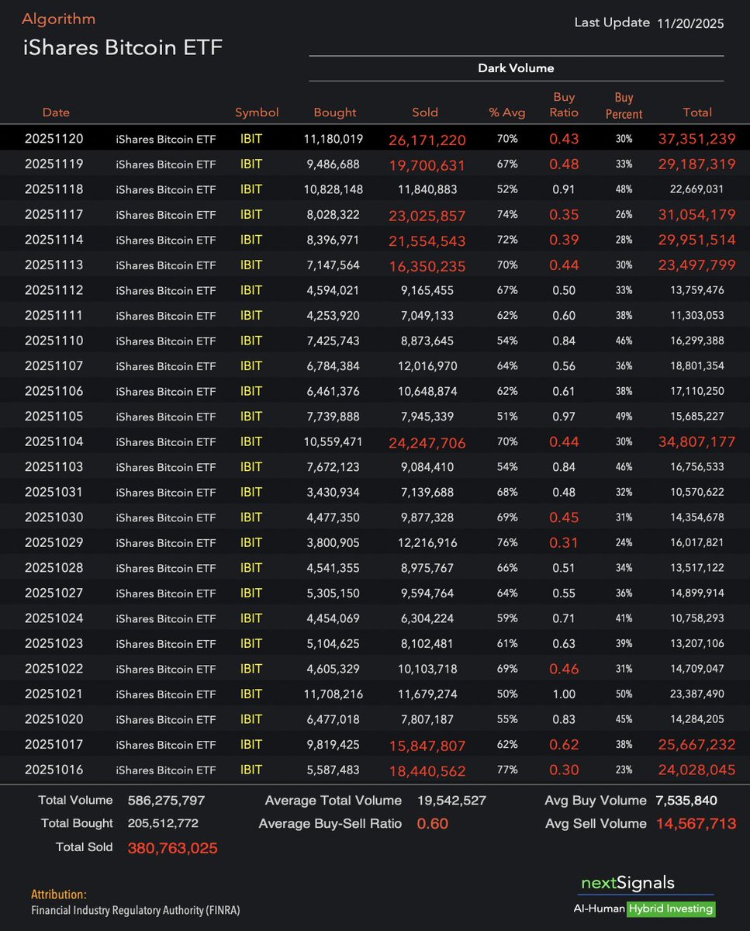This screenshot has width=750, height=931.
Task: Select the date cell 20251103
Action: tap(54, 467)
